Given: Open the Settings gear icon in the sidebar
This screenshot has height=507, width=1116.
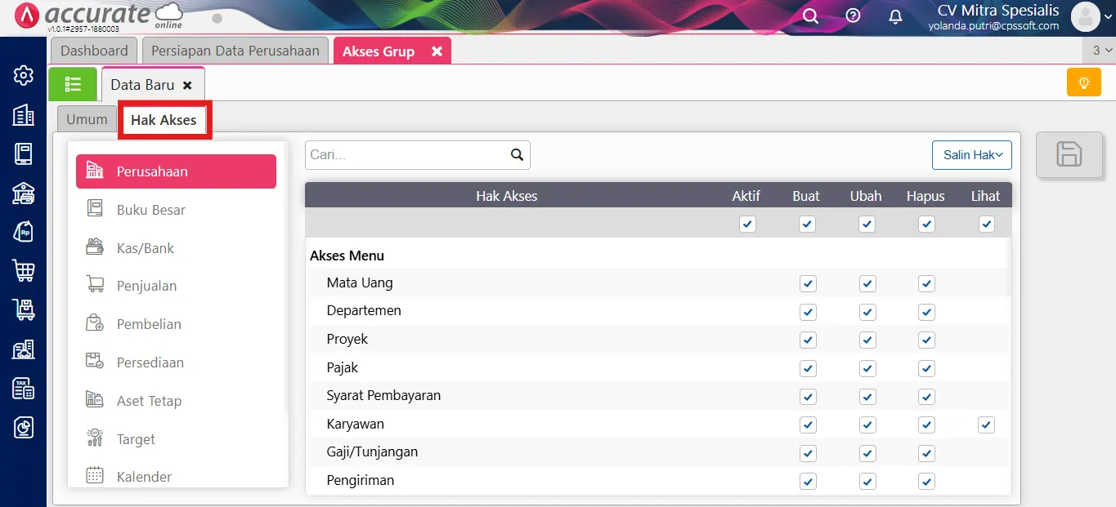Looking at the screenshot, I should pyautogui.click(x=22, y=75).
